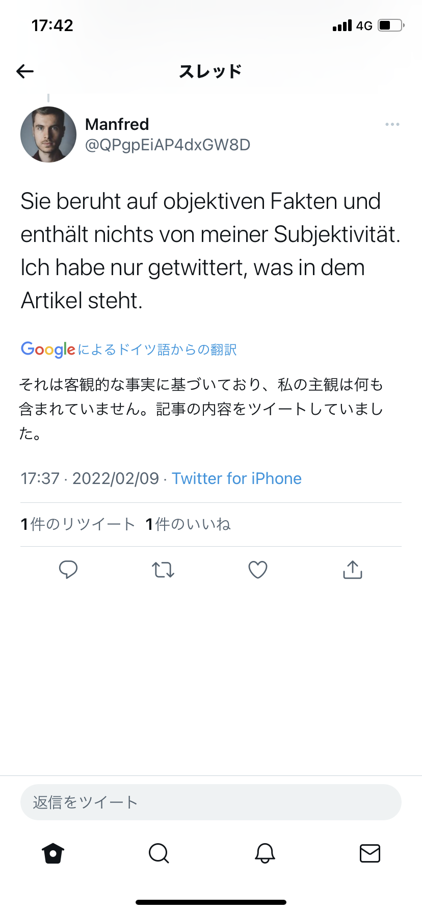
Task: Tap the German tweet text body
Action: pos(209,251)
